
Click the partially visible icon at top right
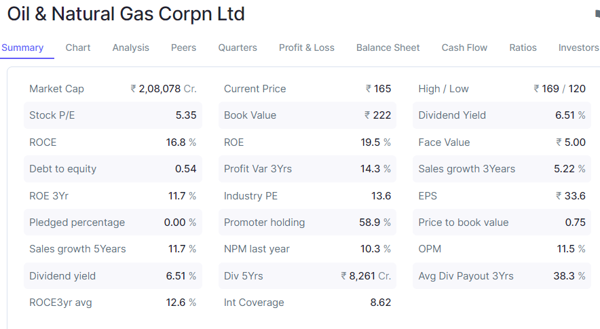(597, 14)
